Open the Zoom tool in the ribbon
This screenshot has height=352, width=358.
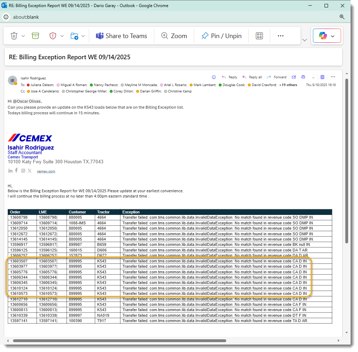174,36
